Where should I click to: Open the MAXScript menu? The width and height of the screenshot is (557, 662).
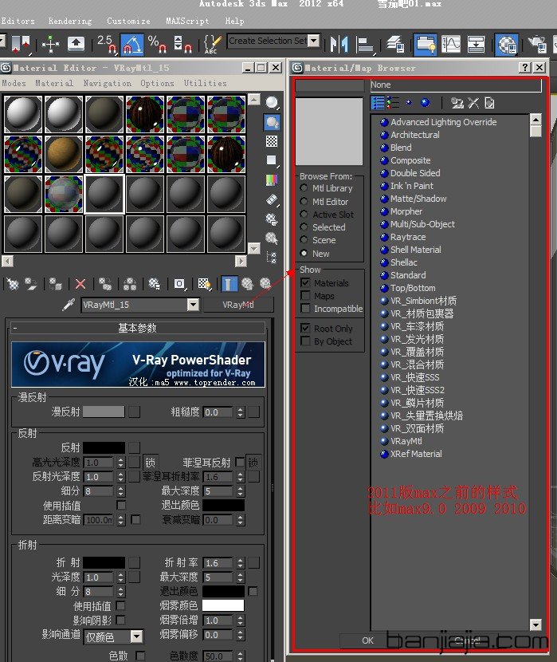(187, 21)
